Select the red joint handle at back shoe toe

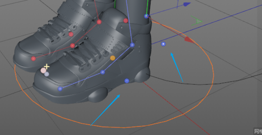(33, 58)
